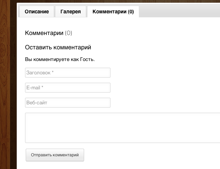This screenshot has height=169, width=220.
Task: Open the Галерея tab
Action: click(x=70, y=12)
